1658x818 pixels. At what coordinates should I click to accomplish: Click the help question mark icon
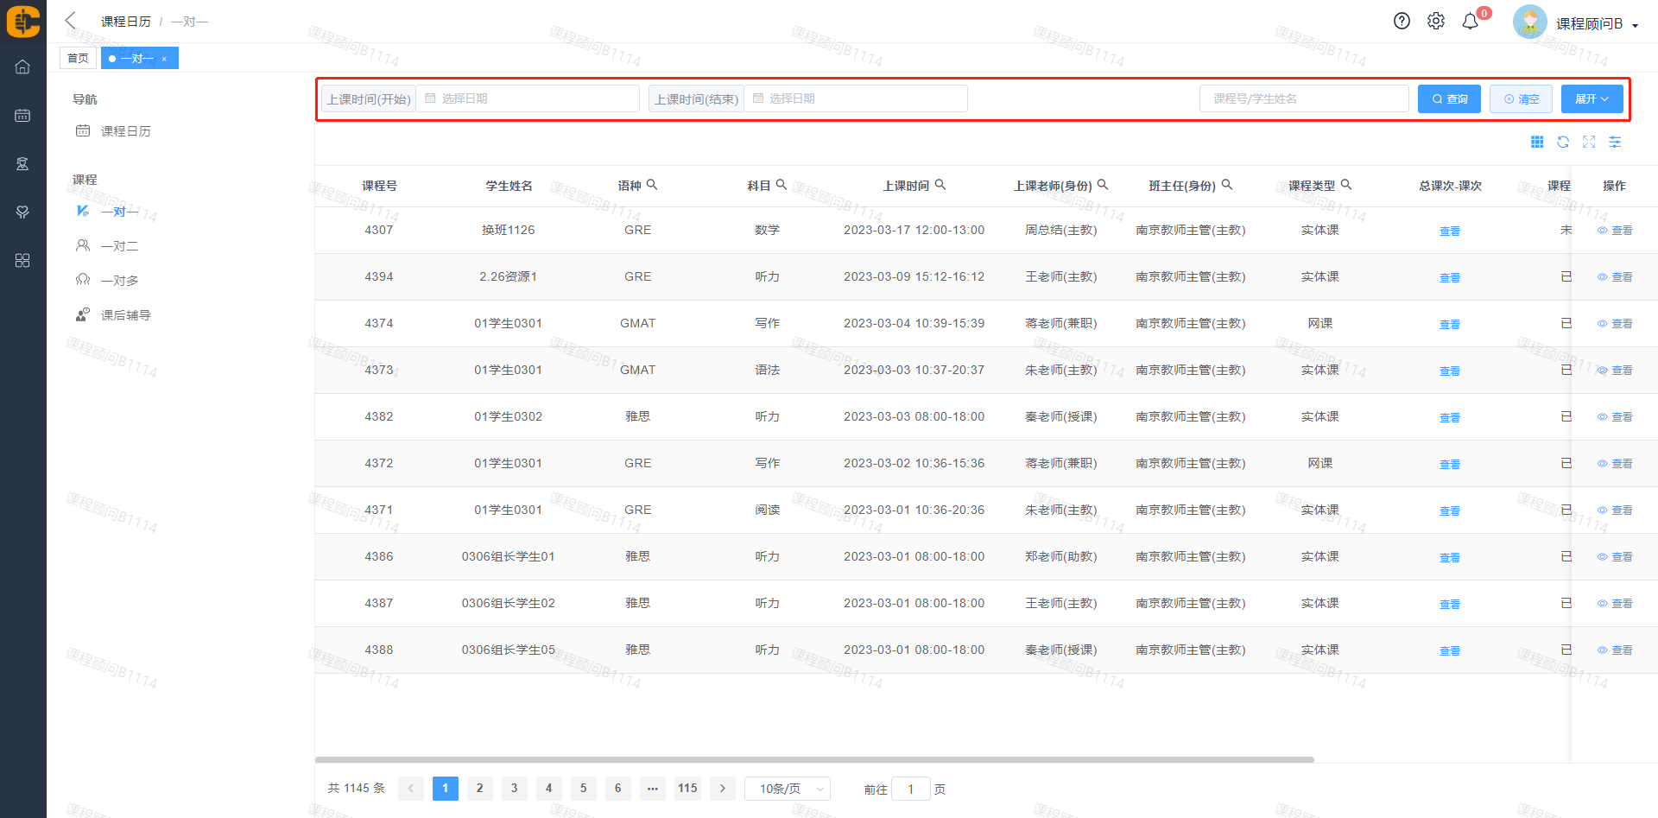click(1402, 22)
